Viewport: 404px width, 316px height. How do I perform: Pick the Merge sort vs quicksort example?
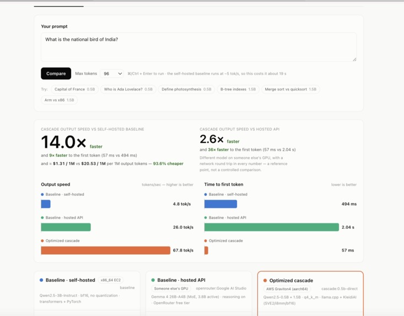tap(290, 89)
